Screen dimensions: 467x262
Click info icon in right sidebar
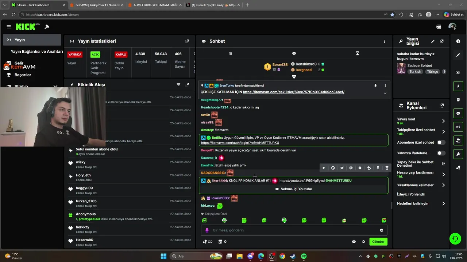(458, 41)
